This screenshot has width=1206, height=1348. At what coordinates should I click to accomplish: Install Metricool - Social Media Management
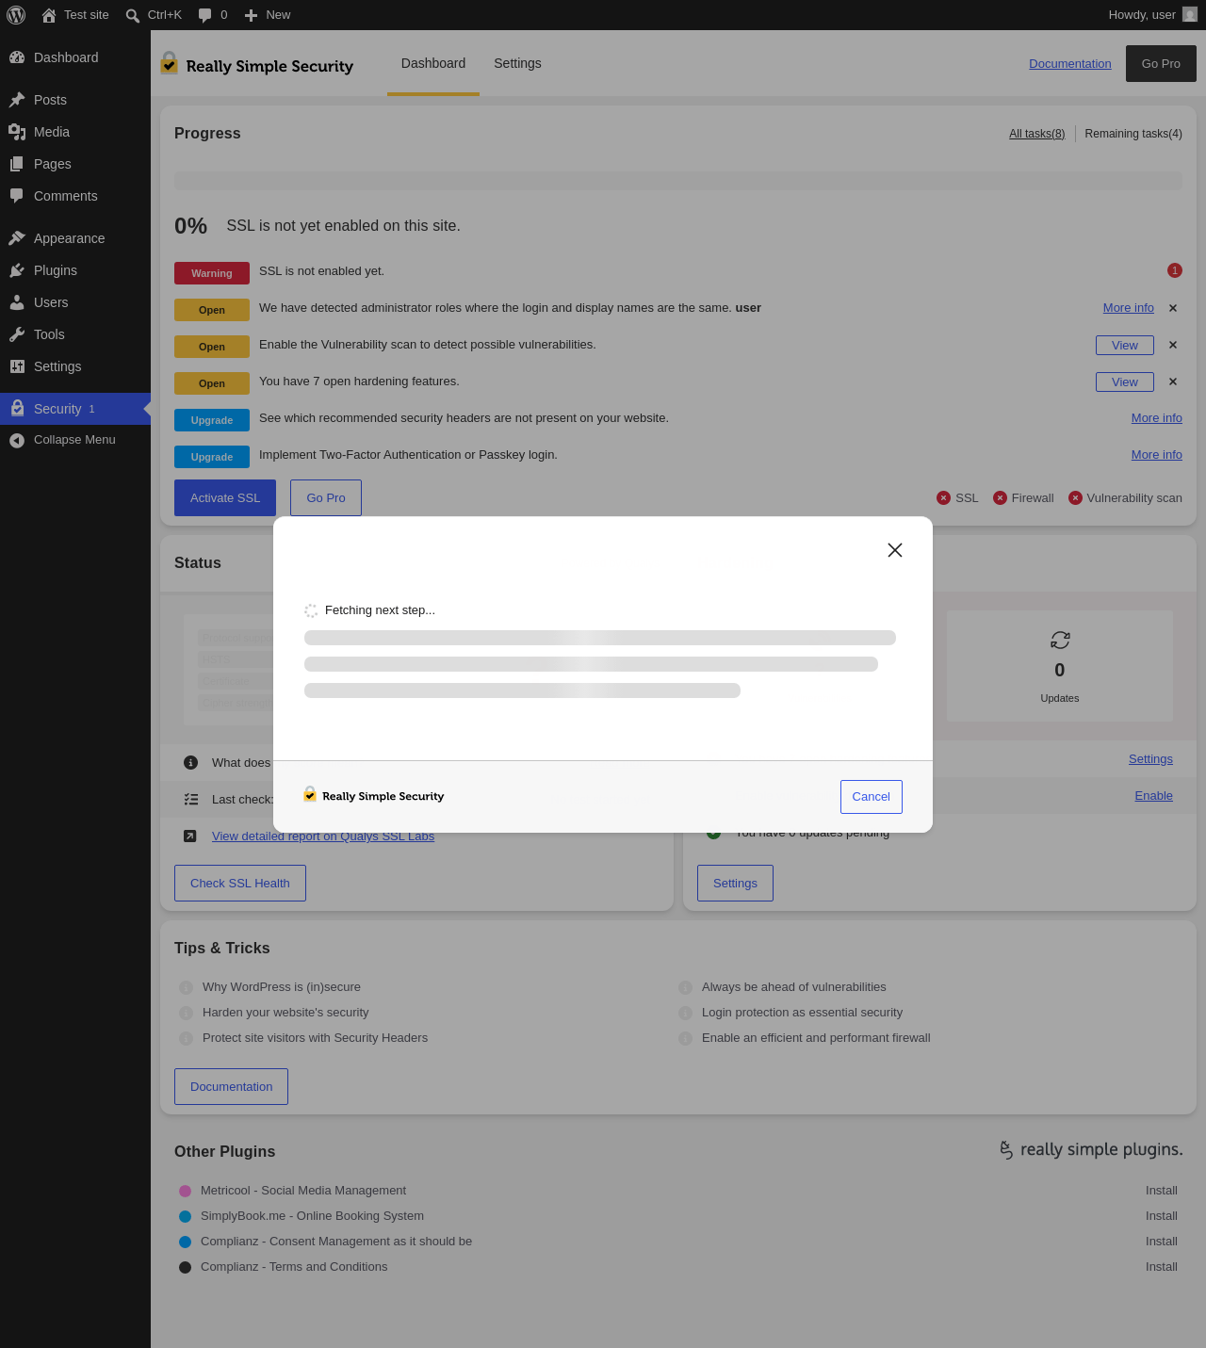tap(1162, 1191)
